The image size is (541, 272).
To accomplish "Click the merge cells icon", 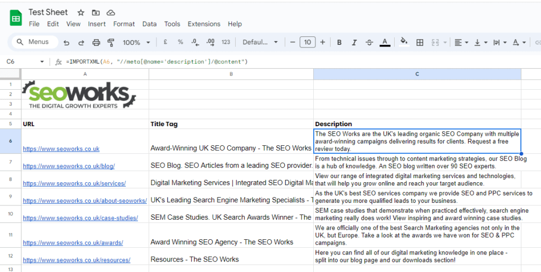I will (x=435, y=42).
